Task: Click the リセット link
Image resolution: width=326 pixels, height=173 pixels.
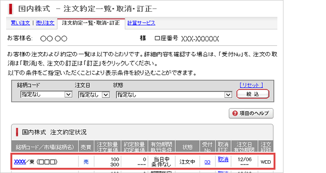Action: pos(251,85)
